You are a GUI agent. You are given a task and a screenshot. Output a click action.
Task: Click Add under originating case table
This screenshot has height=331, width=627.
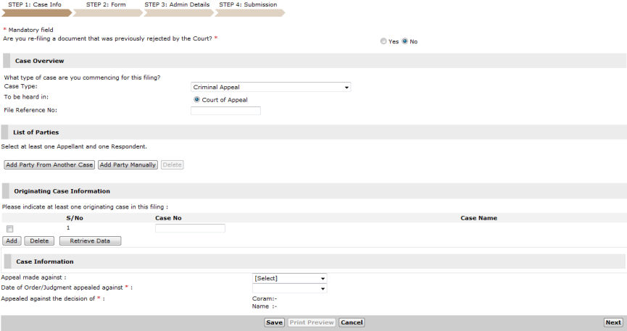click(x=12, y=240)
